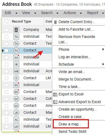
Task: Click the Company building icon in first row
Action: click(16, 30)
